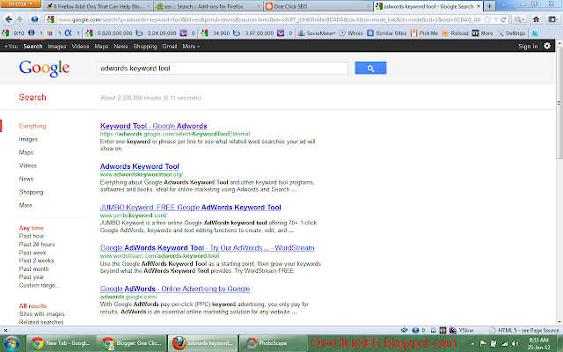Switch to the 'seo :: Search :: Add-ons' tab

tap(208, 6)
